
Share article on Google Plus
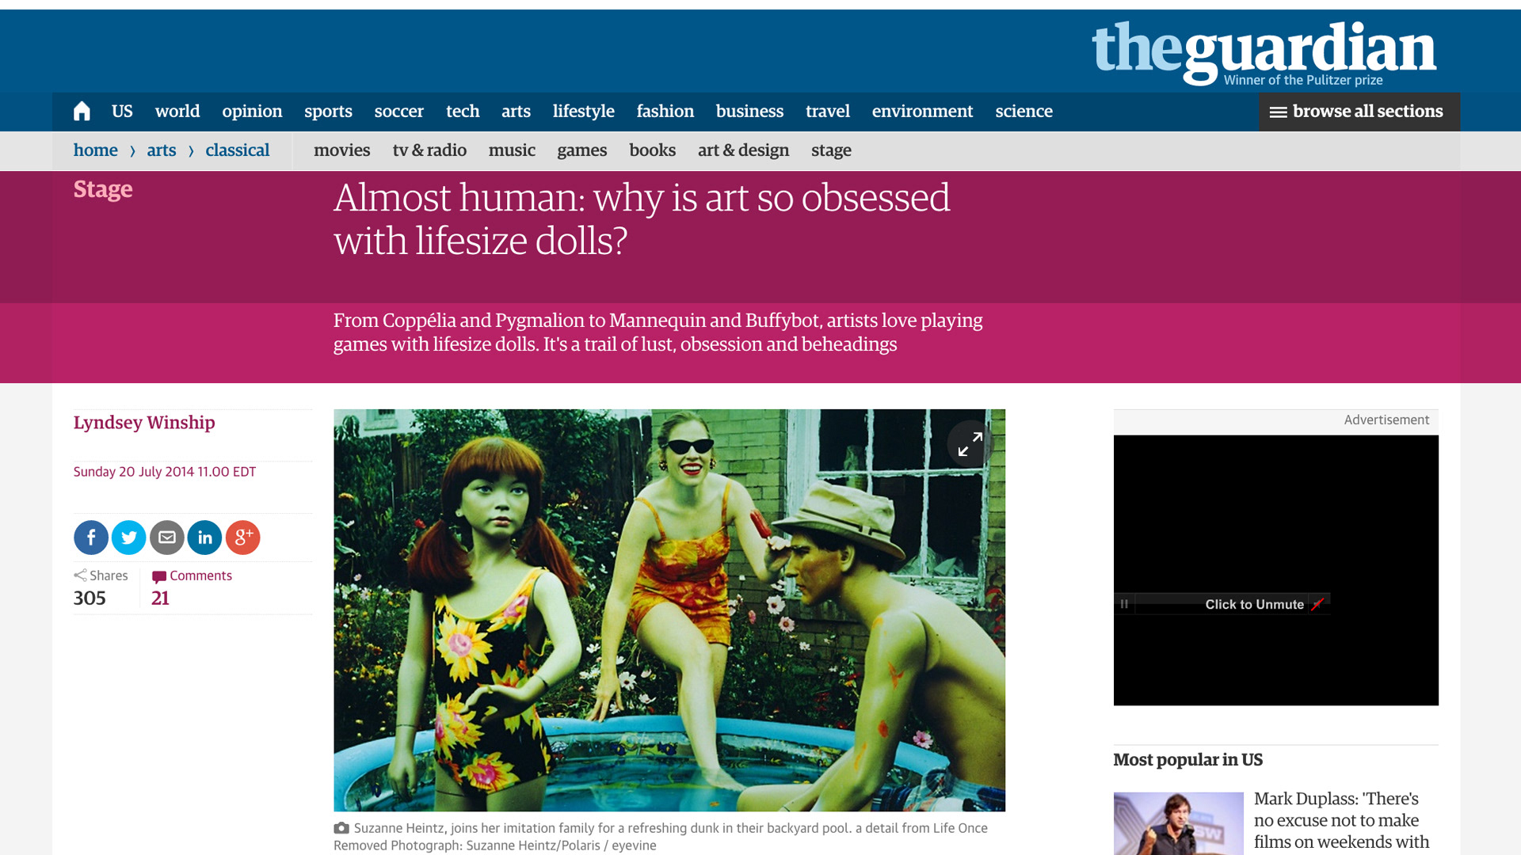click(x=243, y=538)
